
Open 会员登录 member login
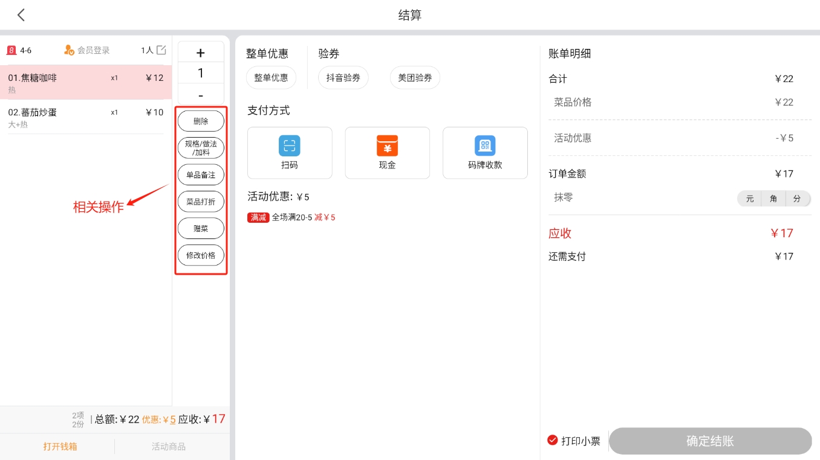pyautogui.click(x=87, y=50)
